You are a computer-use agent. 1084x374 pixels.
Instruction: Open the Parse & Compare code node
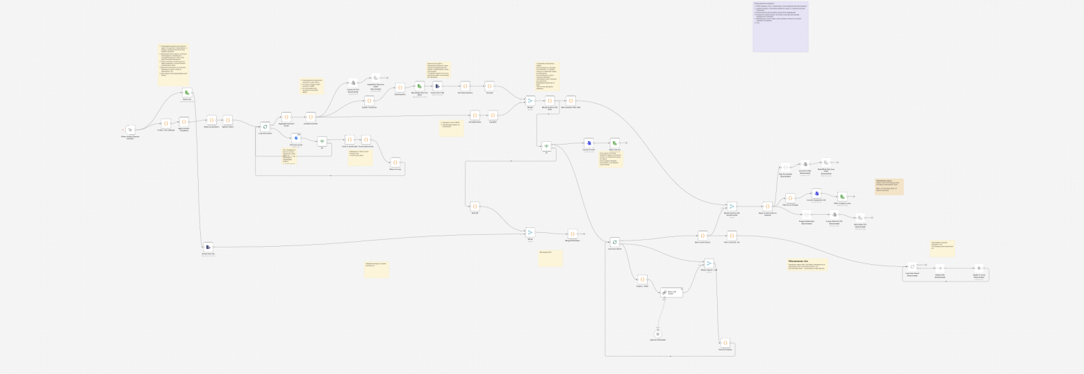pos(725,343)
